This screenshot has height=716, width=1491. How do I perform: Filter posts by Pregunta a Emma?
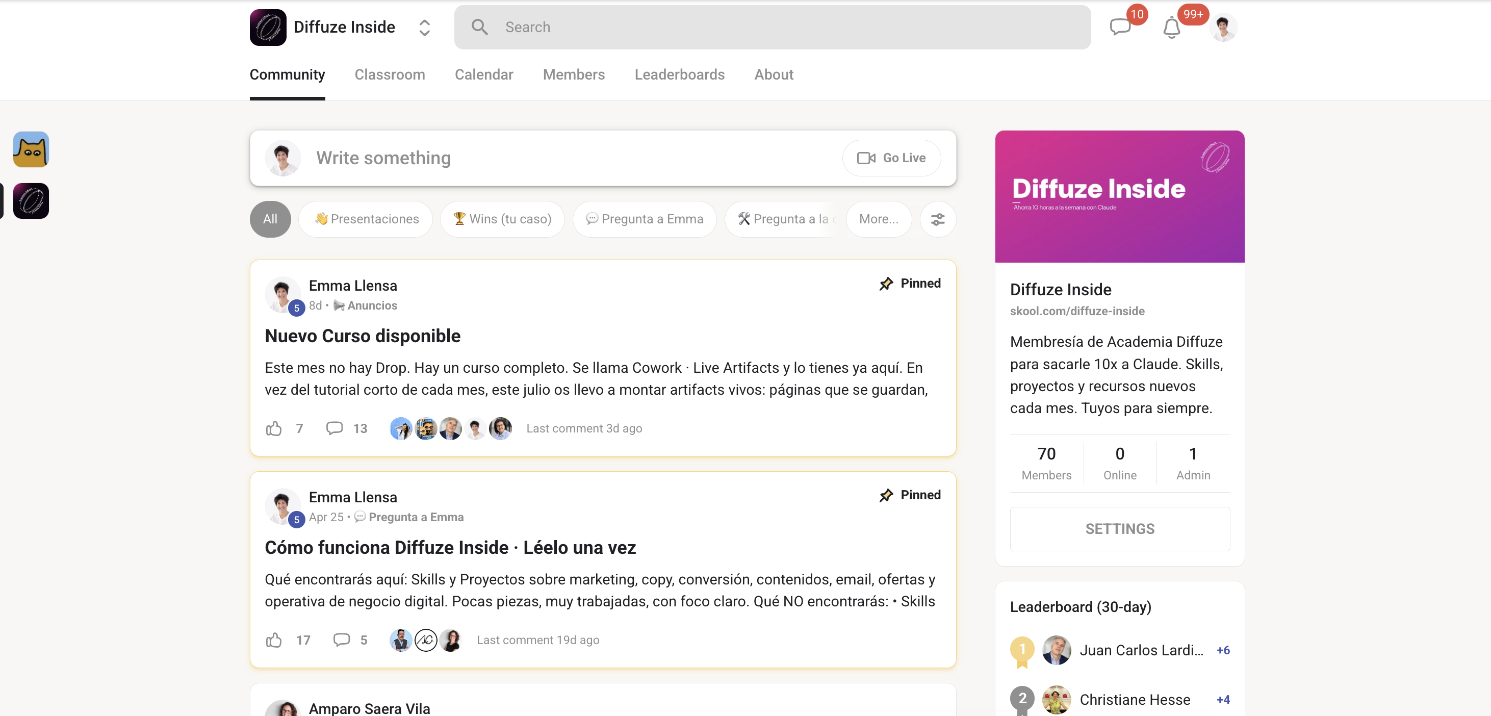point(644,219)
